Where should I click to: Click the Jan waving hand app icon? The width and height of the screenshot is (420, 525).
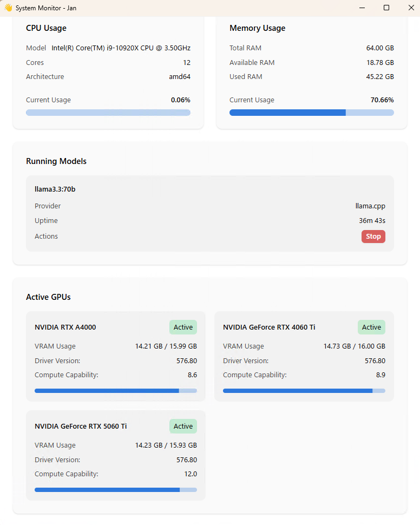pos(8,8)
